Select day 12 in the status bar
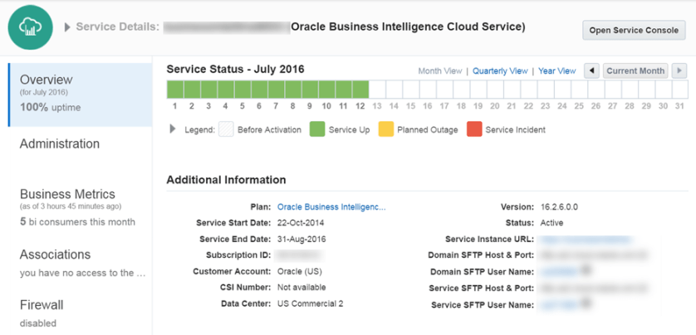 click(x=360, y=89)
